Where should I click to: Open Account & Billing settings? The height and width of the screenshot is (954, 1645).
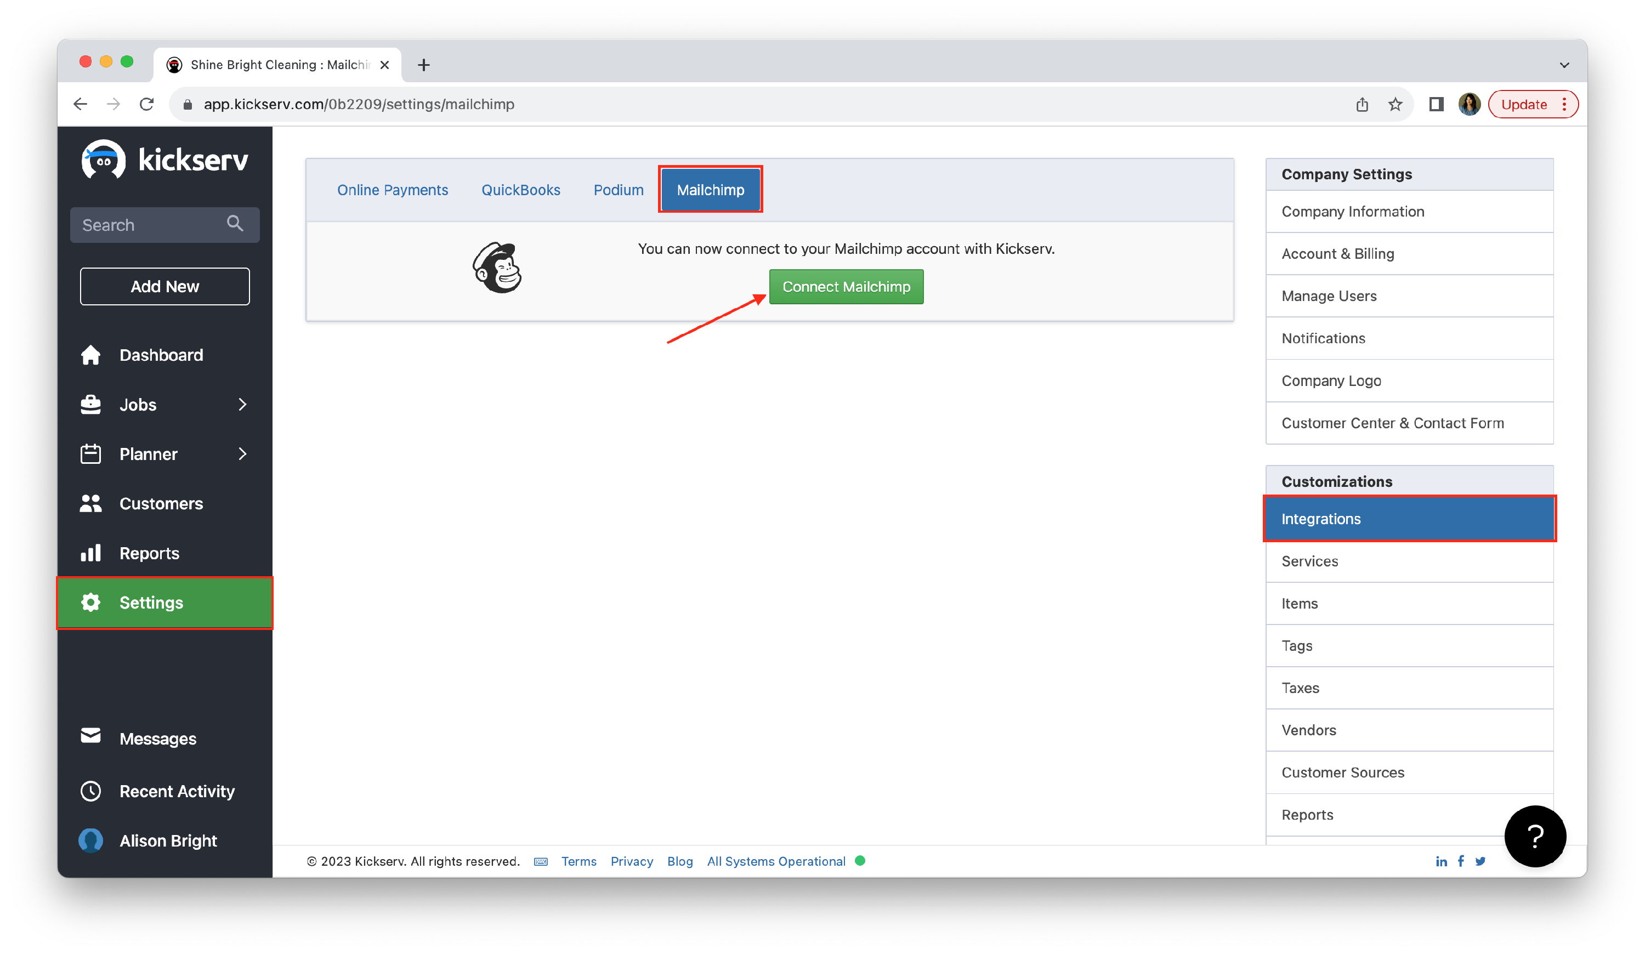point(1337,254)
